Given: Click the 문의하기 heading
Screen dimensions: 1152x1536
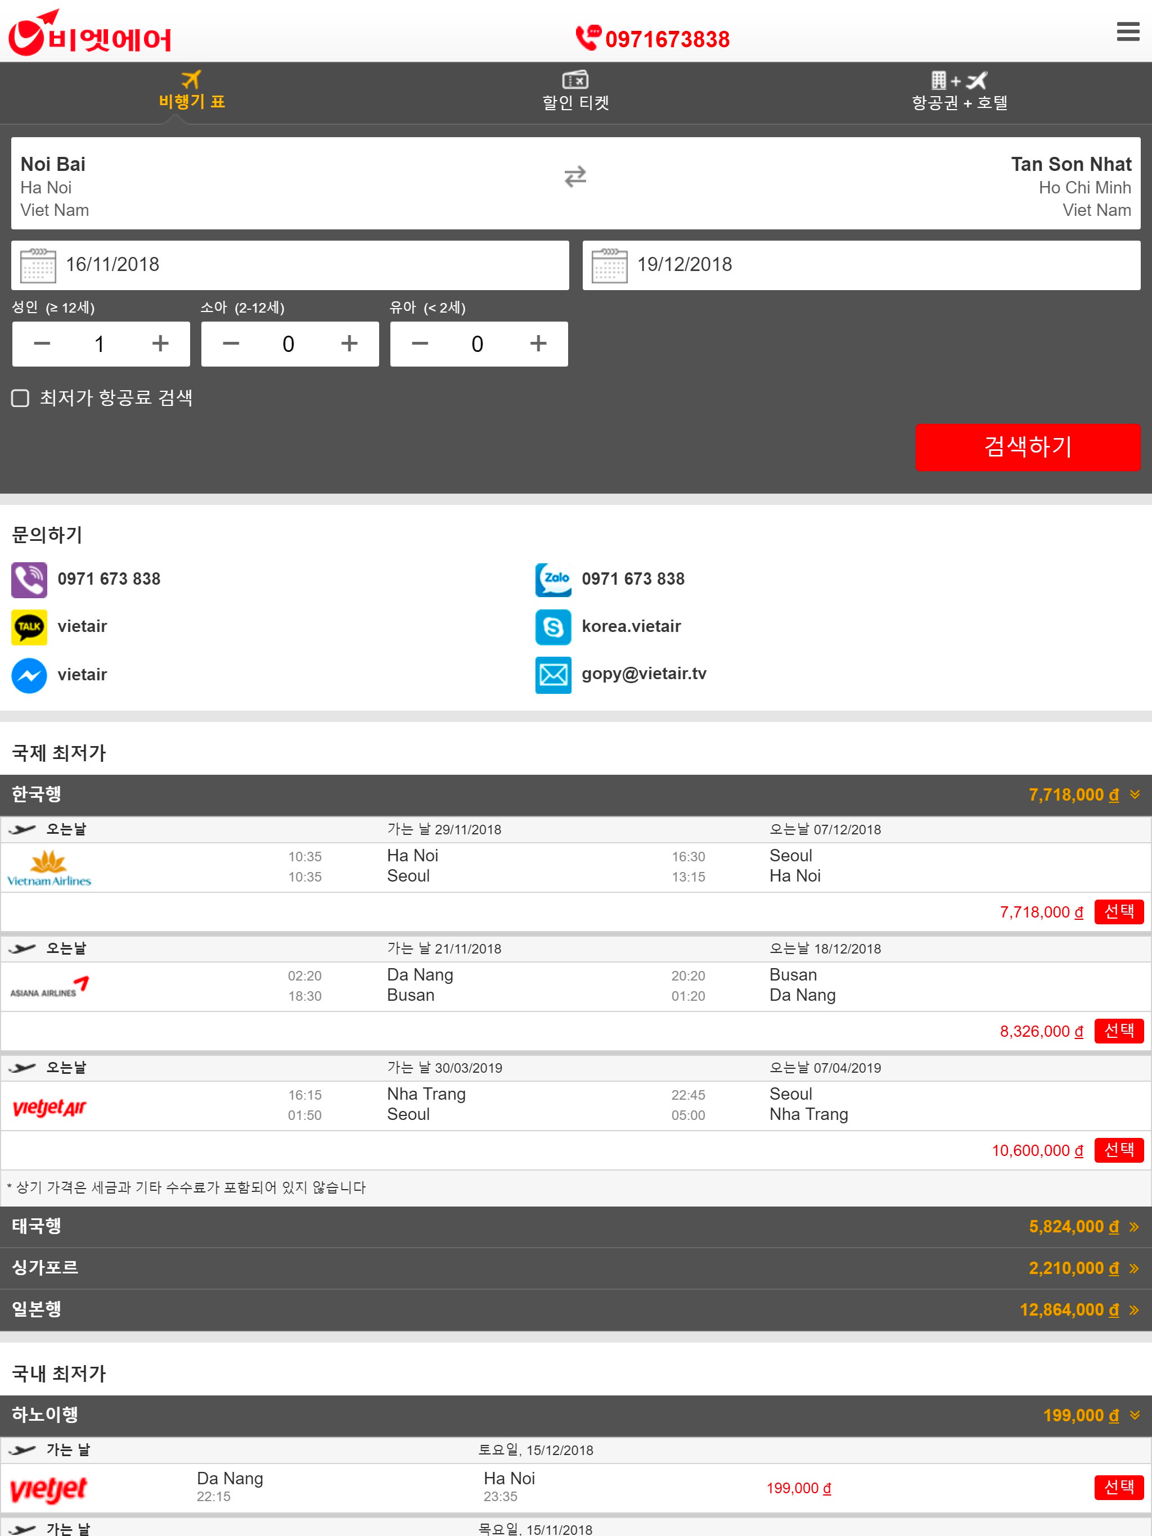Looking at the screenshot, I should 47,535.
